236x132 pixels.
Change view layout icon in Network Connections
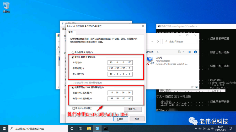[x=179, y=52]
